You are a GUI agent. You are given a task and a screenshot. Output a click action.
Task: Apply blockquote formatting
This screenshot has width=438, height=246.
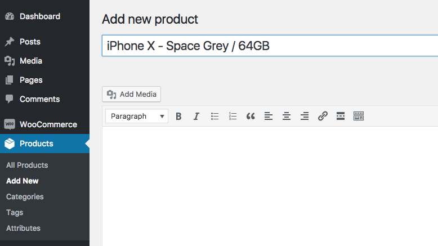click(x=251, y=117)
